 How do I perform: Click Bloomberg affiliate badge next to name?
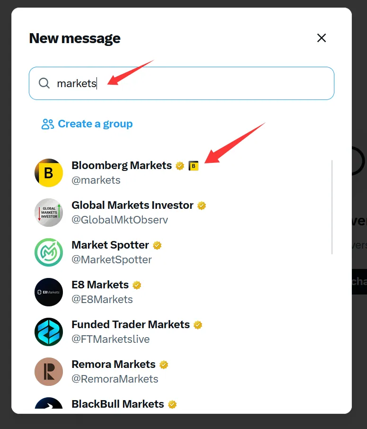193,166
